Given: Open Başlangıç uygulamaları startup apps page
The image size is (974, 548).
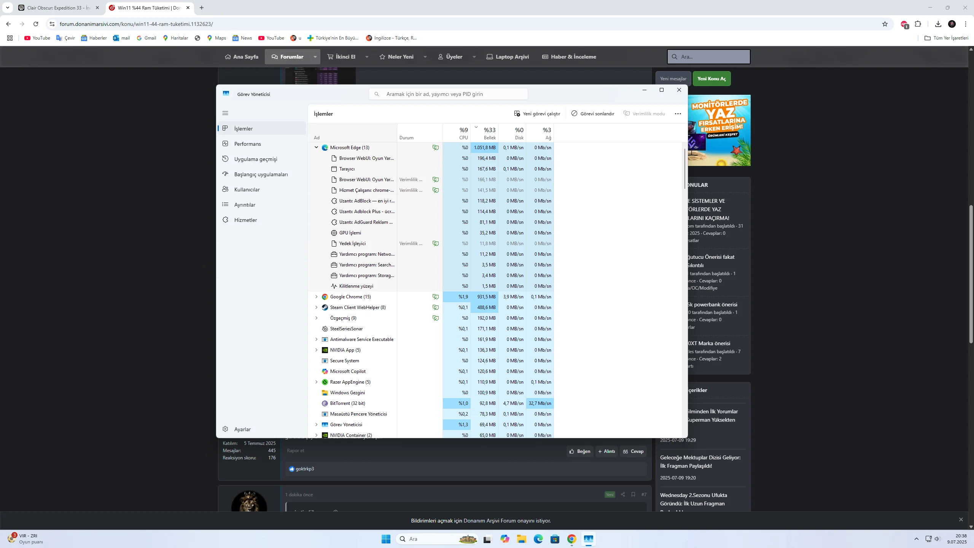Looking at the screenshot, I should pyautogui.click(x=261, y=174).
